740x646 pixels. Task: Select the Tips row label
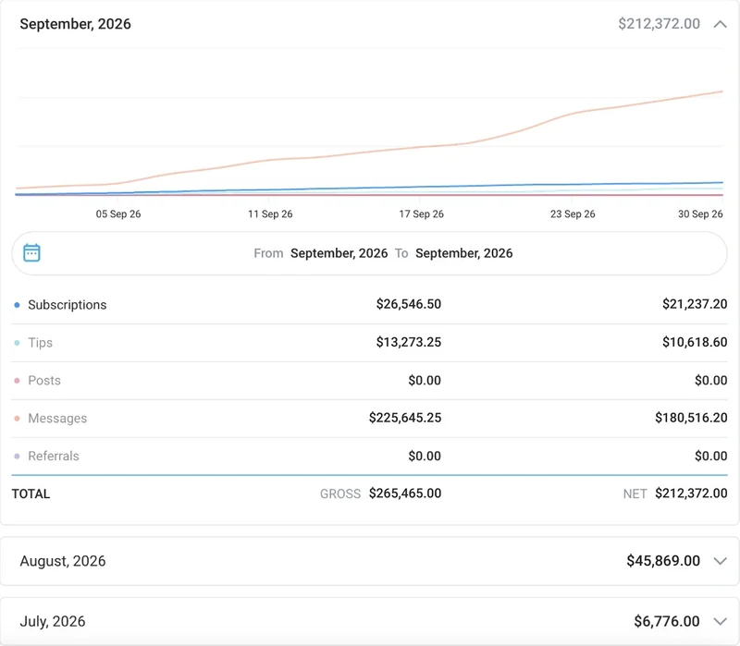(x=40, y=342)
